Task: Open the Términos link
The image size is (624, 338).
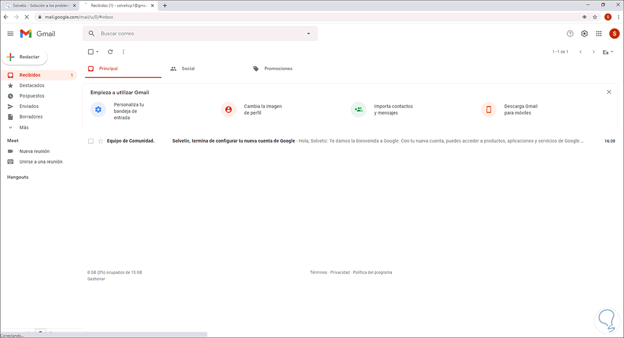Action: 318,272
